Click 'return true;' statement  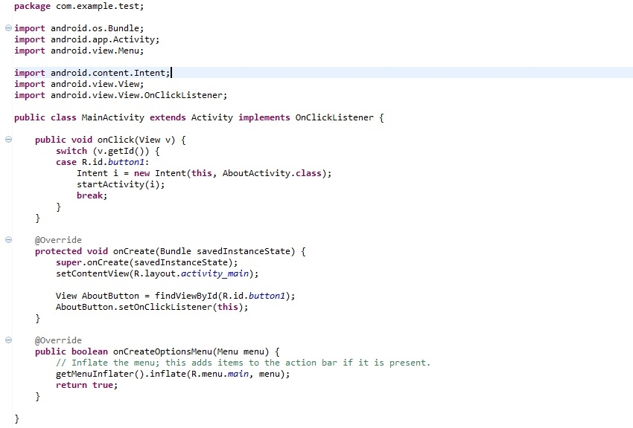coord(87,386)
